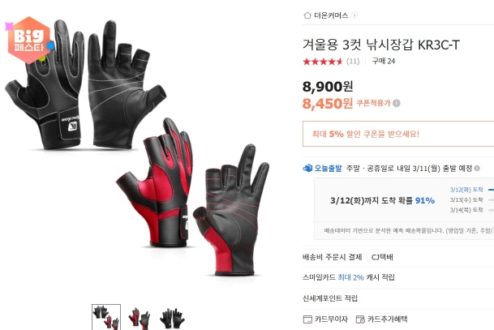The width and height of the screenshot is (494, 330).
Task: Open the review count (11) link
Action: 353,61
